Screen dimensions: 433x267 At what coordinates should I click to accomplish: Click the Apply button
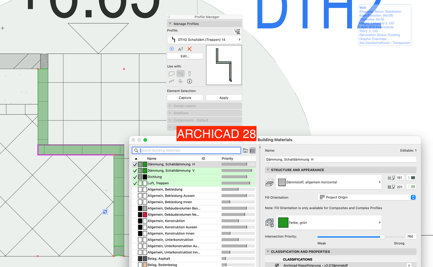(224, 98)
